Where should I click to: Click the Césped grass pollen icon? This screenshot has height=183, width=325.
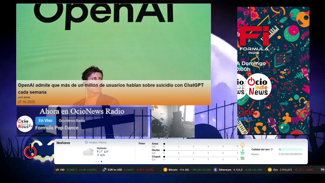(242, 158)
